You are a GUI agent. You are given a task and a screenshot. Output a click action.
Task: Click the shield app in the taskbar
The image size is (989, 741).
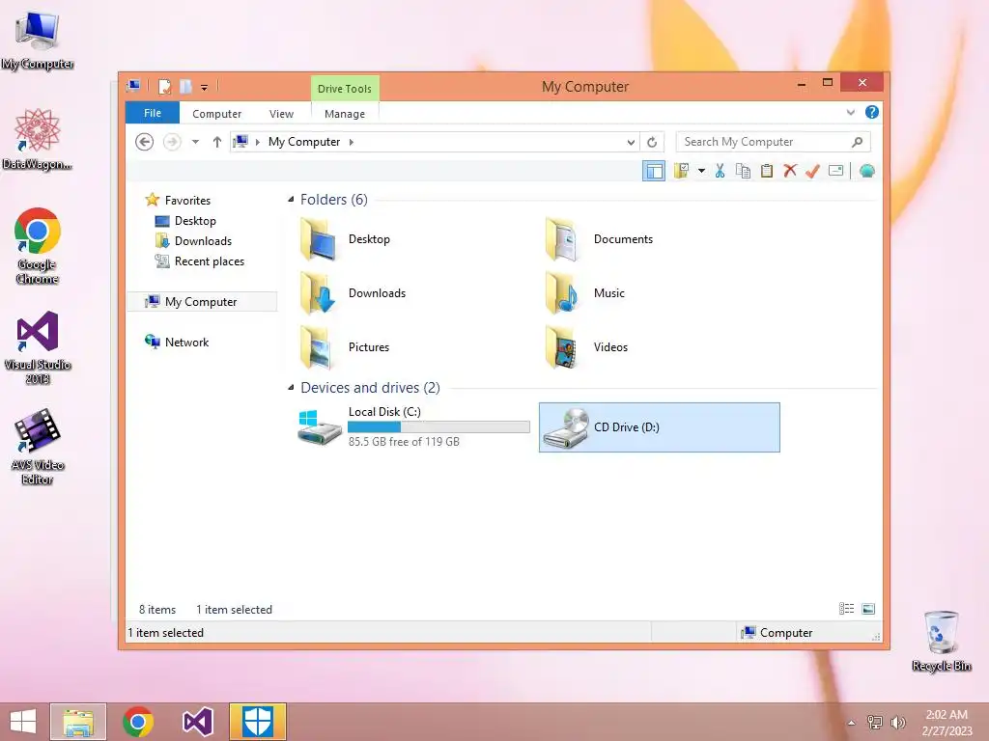257,722
